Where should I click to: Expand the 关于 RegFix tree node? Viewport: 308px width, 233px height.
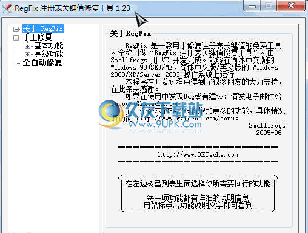click(x=16, y=29)
